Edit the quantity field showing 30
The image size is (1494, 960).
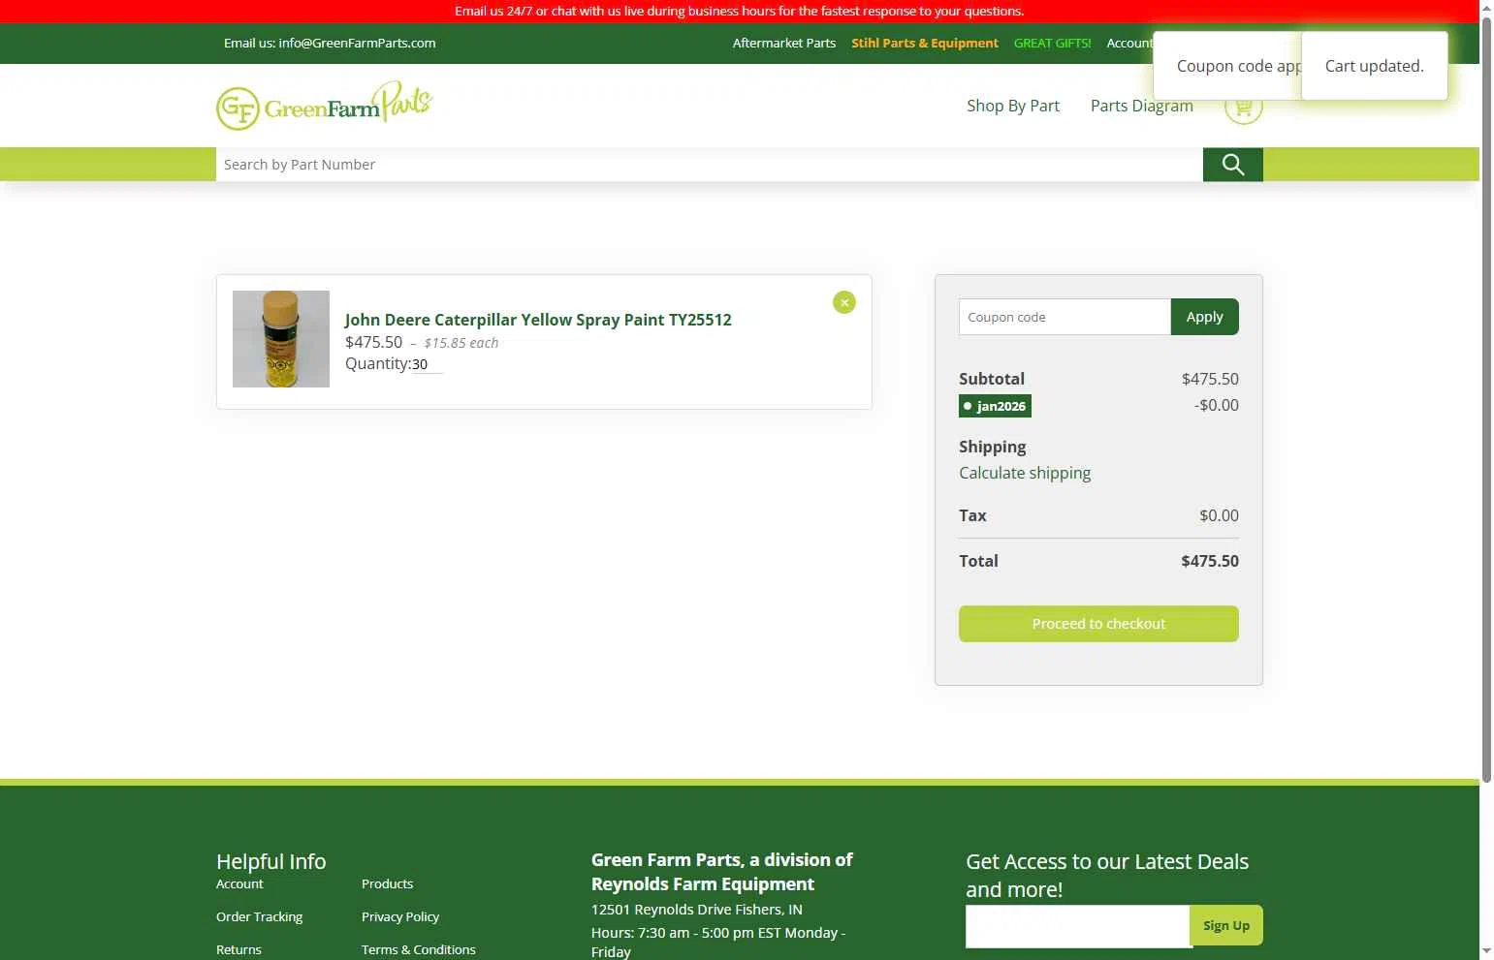[427, 364]
